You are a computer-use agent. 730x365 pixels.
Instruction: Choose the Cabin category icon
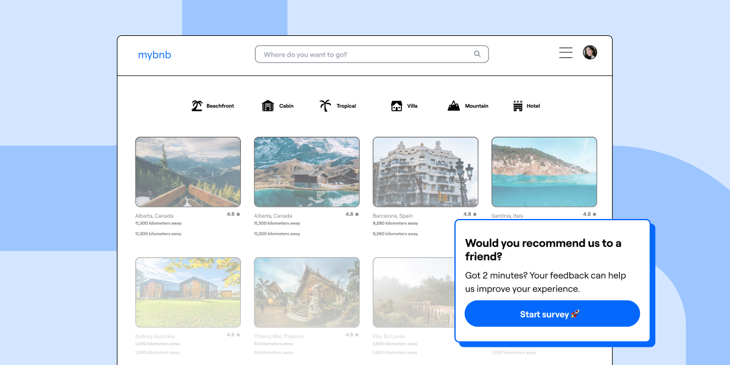(x=268, y=106)
